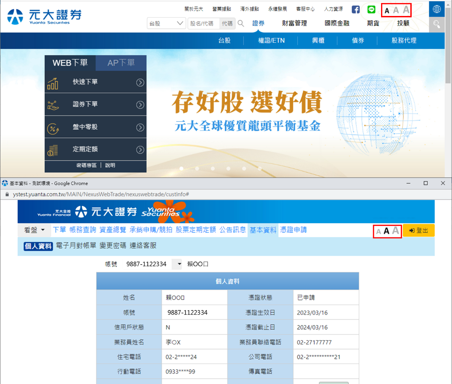Switch to the AP下單 tab
The image size is (452, 384).
point(121,63)
